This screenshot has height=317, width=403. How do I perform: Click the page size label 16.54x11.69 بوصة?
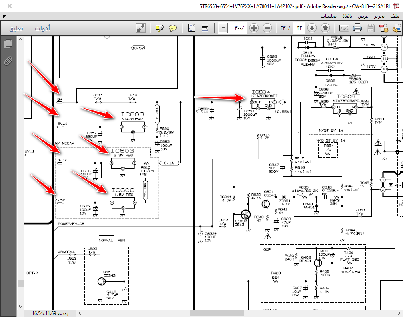tap(50, 313)
